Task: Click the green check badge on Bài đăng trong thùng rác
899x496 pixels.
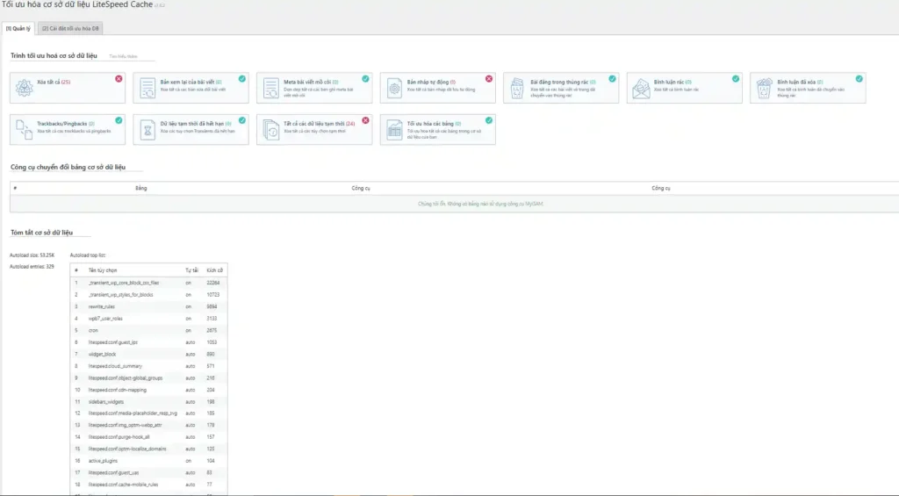Action: click(x=612, y=78)
